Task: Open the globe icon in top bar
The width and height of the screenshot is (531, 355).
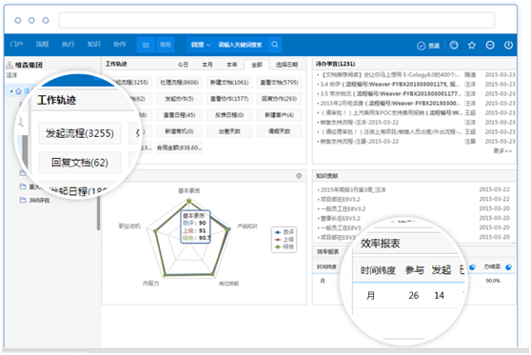Action: pyautogui.click(x=454, y=45)
